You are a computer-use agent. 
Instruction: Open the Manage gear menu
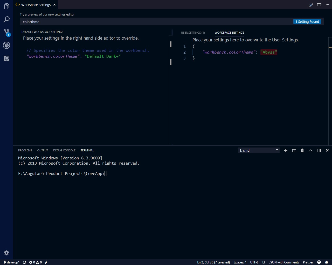click(6, 253)
